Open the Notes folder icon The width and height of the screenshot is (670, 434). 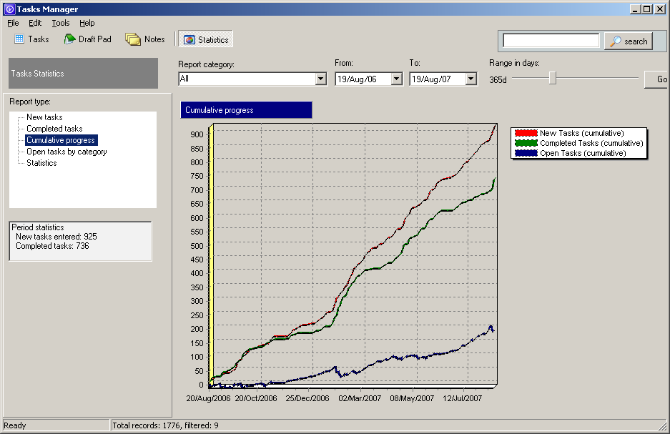132,39
